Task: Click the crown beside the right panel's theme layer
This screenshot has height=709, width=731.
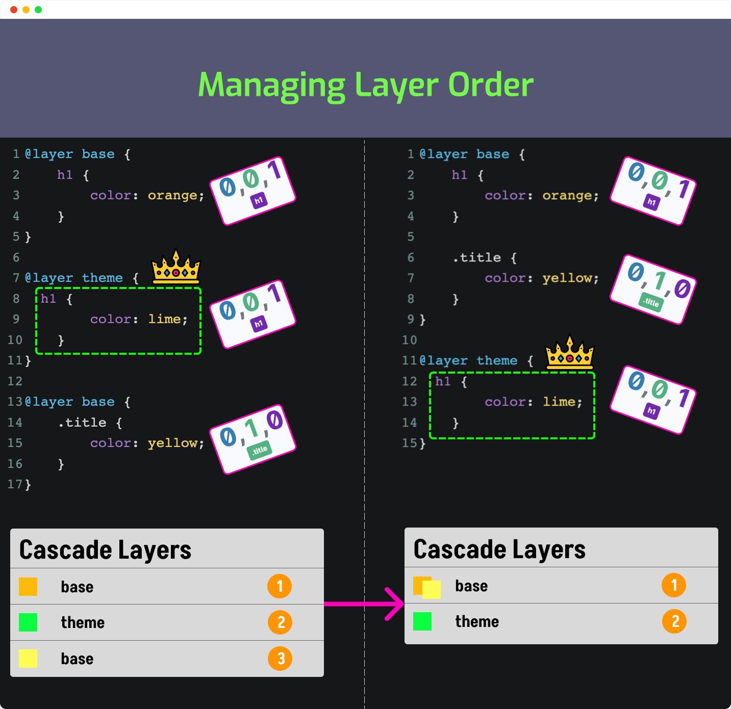Action: [x=570, y=352]
